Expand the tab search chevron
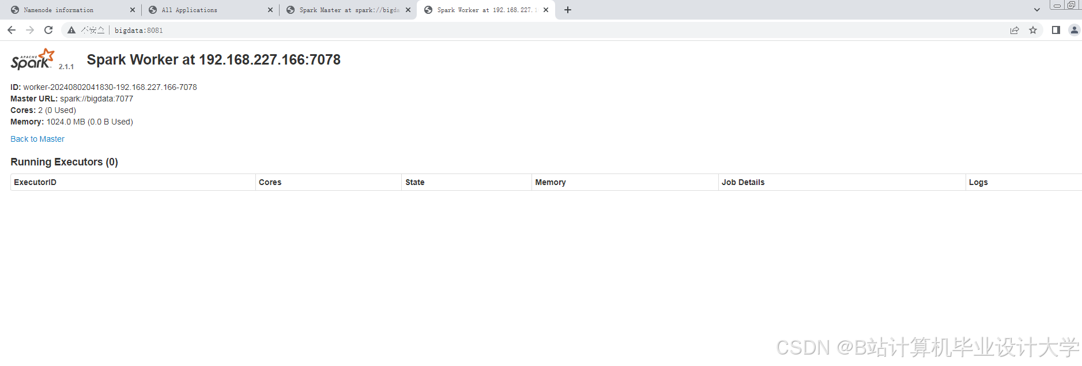 1037,10
